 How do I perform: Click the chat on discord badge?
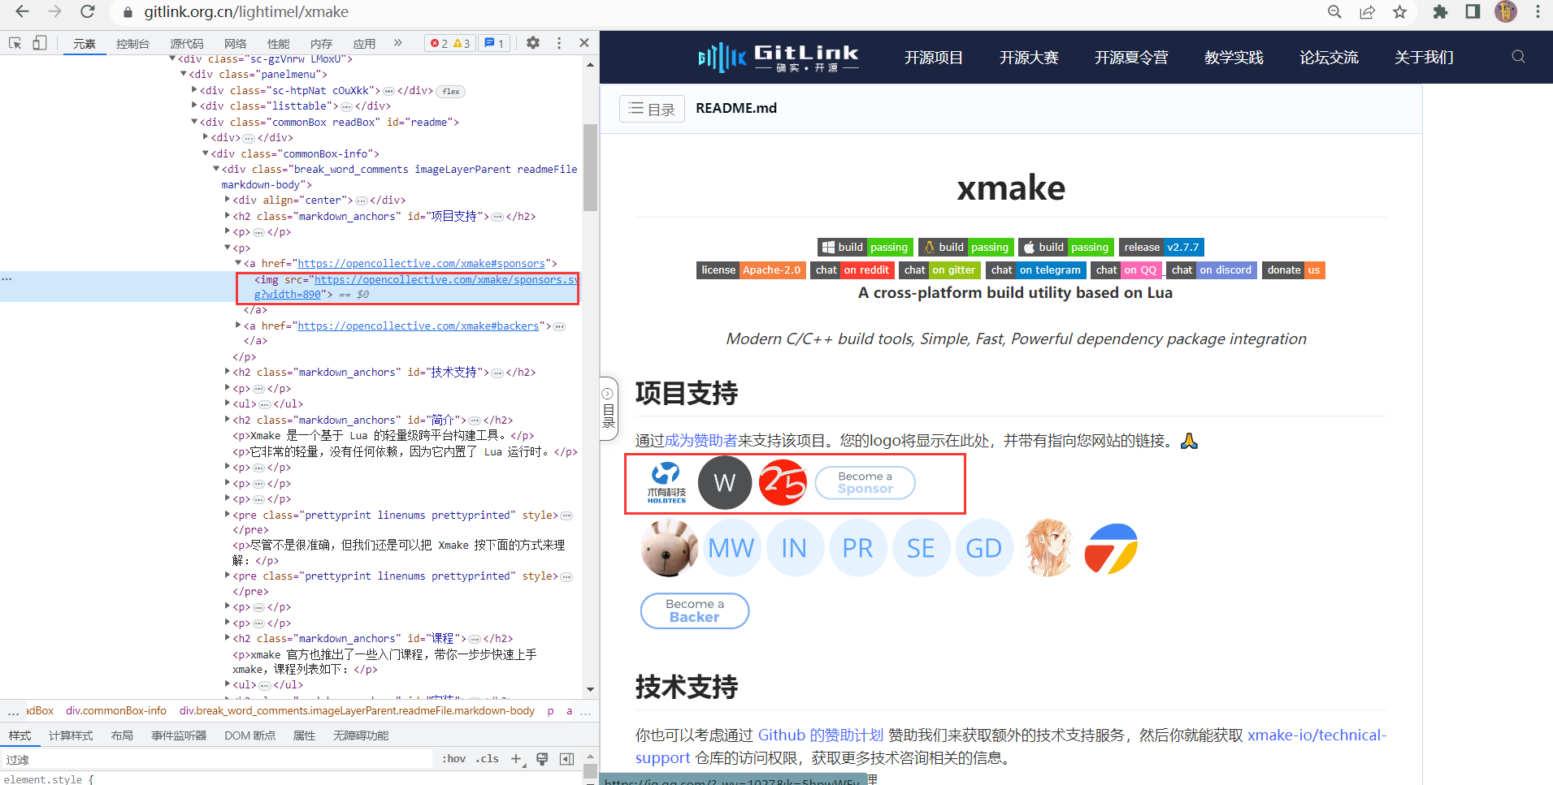coord(1212,270)
